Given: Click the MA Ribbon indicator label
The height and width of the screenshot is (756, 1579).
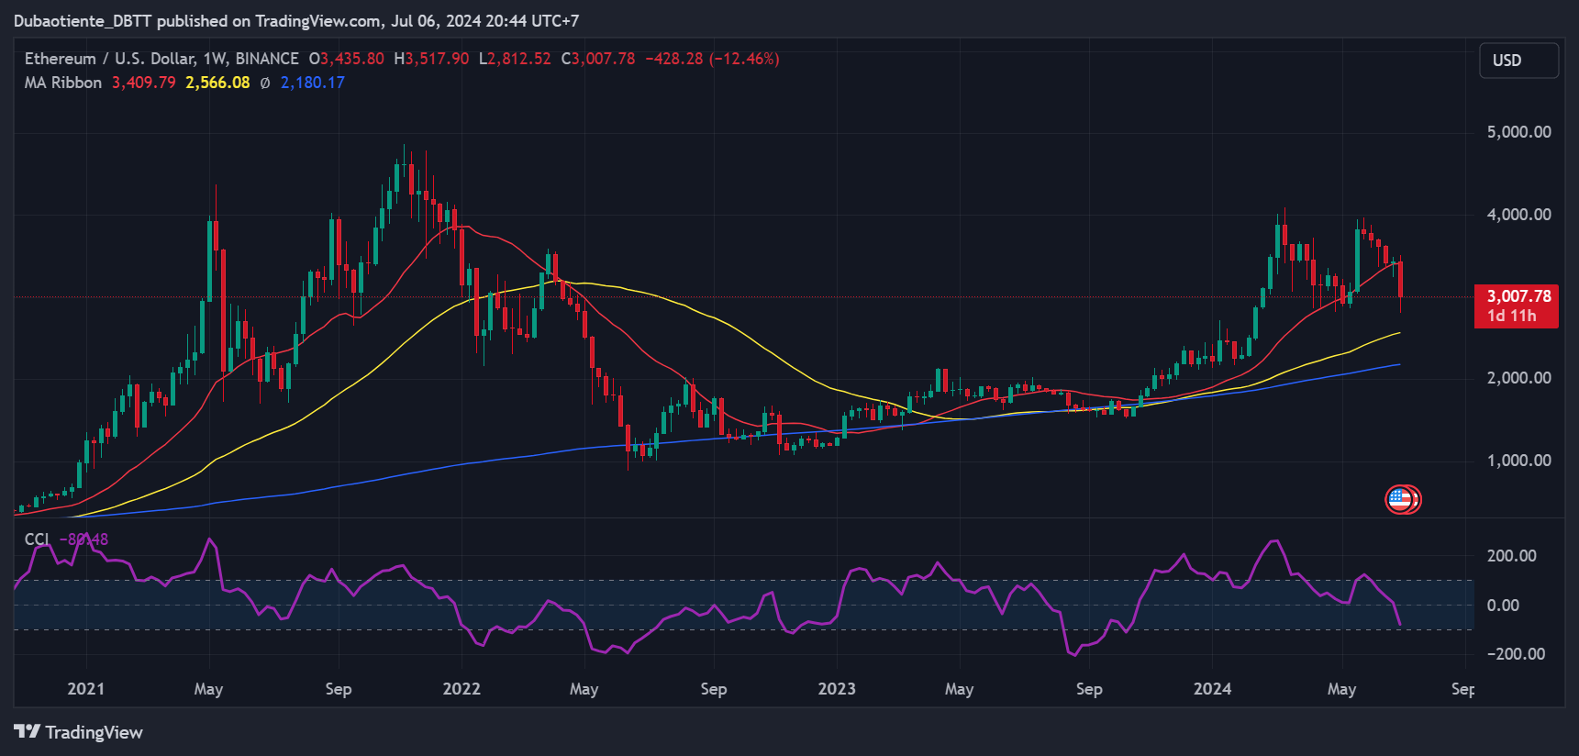Looking at the screenshot, I should (63, 83).
